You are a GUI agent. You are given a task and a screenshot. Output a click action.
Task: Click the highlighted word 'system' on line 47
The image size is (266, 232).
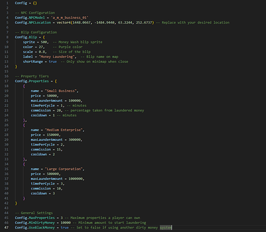(x=166, y=228)
